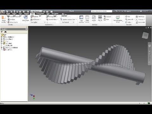
Task: Open the Inventor application menu button
Action: click(2, 12)
